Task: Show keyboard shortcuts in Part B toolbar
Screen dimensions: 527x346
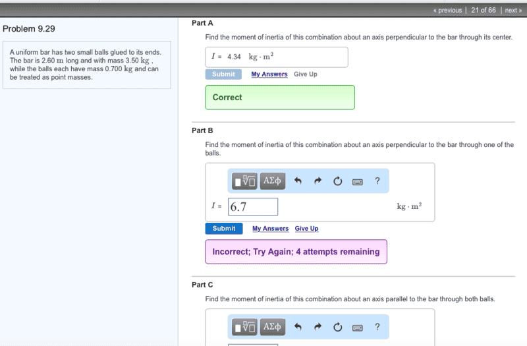Action: point(358,181)
